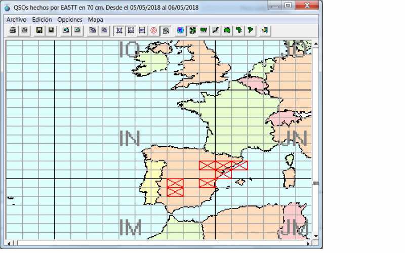Select the world globe map

click(x=181, y=30)
